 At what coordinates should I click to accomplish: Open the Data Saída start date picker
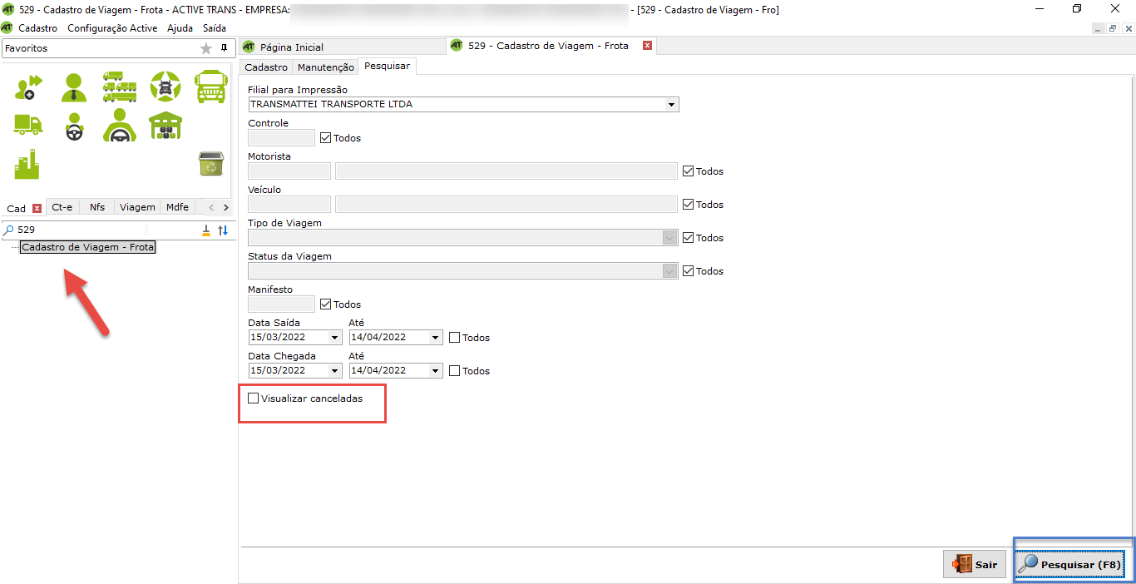(334, 338)
